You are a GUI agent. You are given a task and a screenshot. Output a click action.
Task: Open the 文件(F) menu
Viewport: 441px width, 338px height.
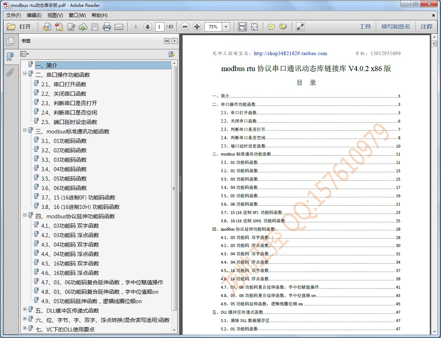[13, 15]
